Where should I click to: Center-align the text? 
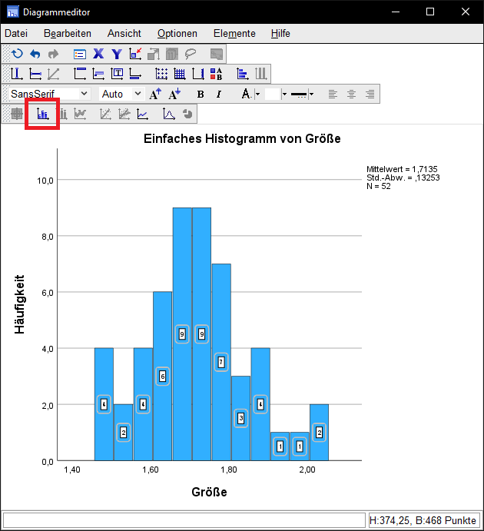(351, 94)
